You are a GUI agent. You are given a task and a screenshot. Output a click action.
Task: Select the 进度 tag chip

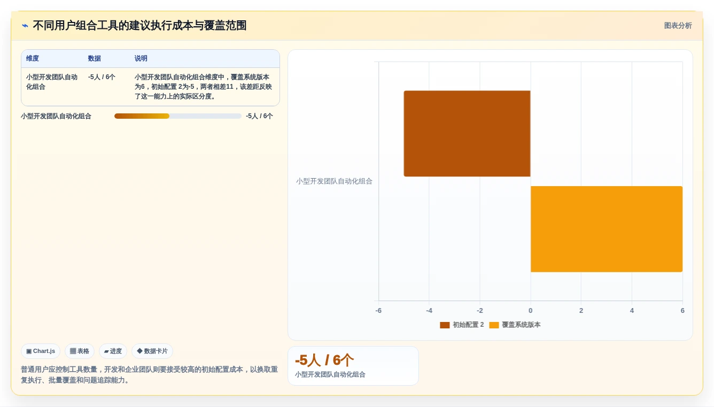click(x=113, y=351)
